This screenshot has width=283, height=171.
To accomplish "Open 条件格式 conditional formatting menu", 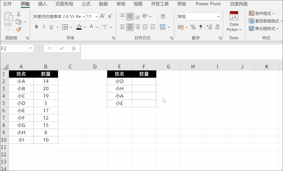I will point(262,13).
